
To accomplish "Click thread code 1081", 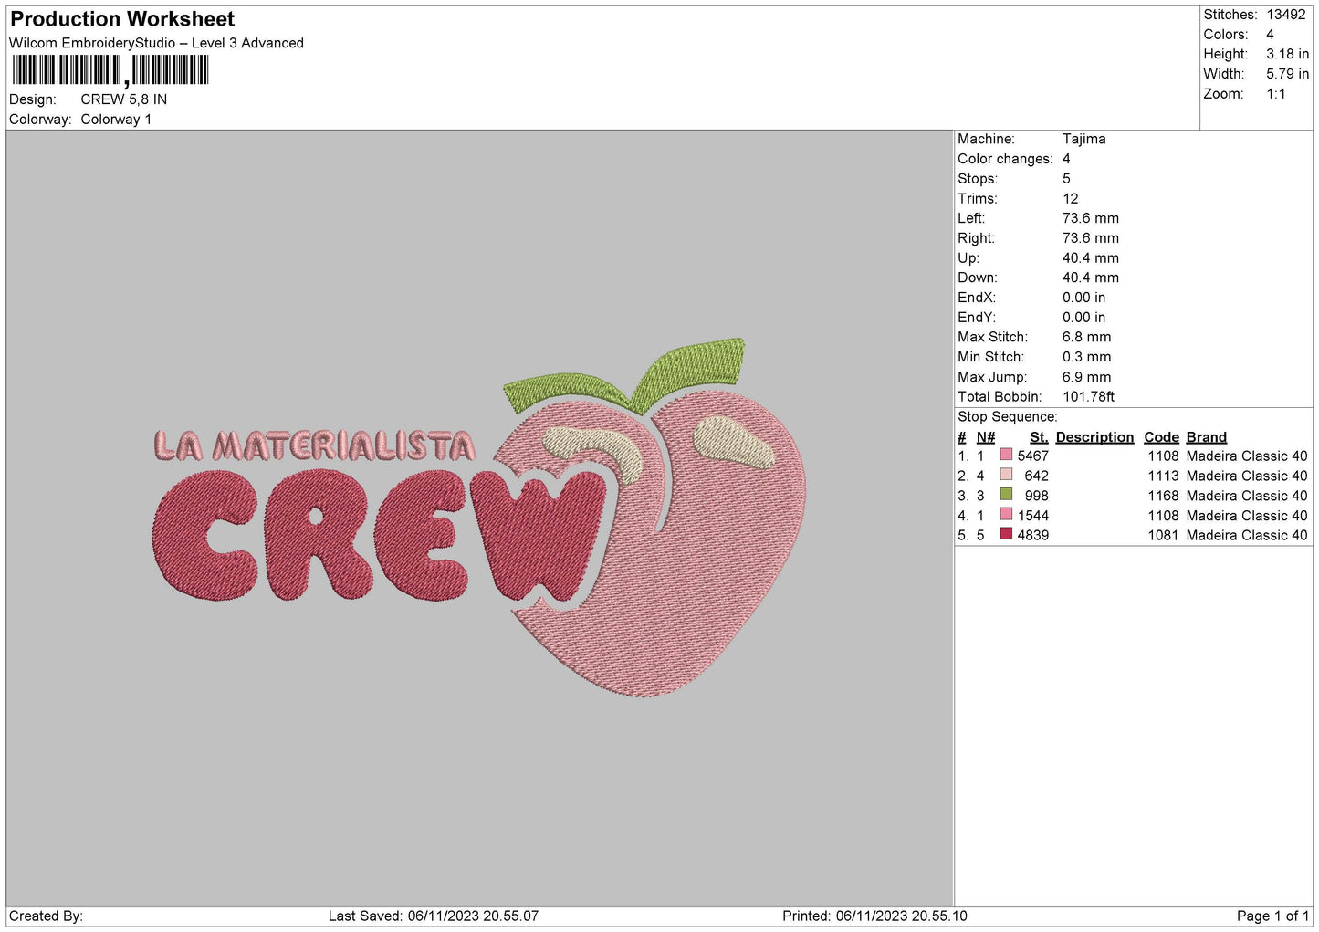I will pyautogui.click(x=1164, y=536).
